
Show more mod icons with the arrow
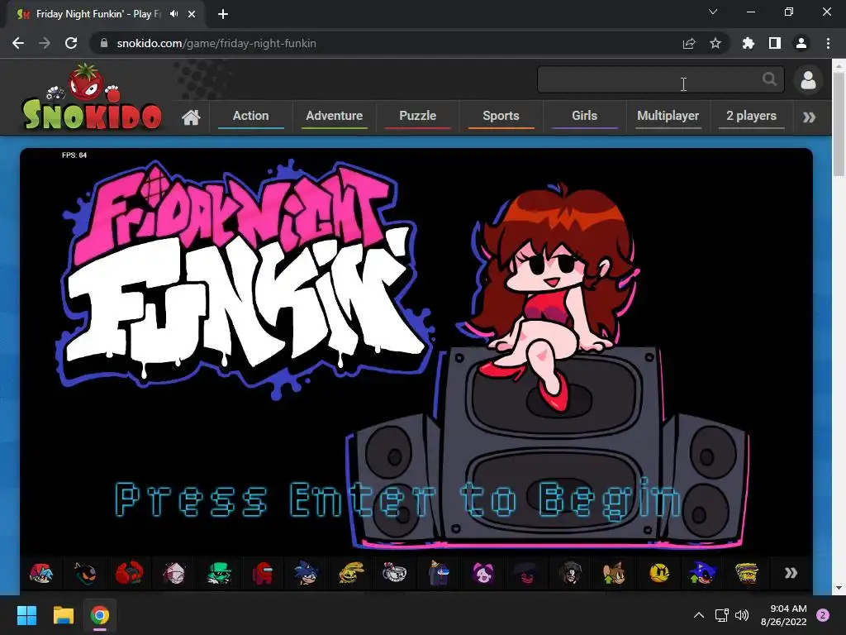pos(791,573)
